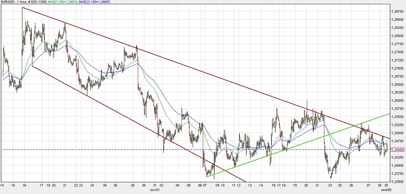Click the 1,27000 level on price axis
406x194 pixels.
coord(397,68)
